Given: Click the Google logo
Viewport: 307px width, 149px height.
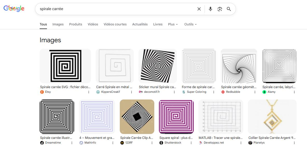Looking at the screenshot, I should [x=14, y=9].
